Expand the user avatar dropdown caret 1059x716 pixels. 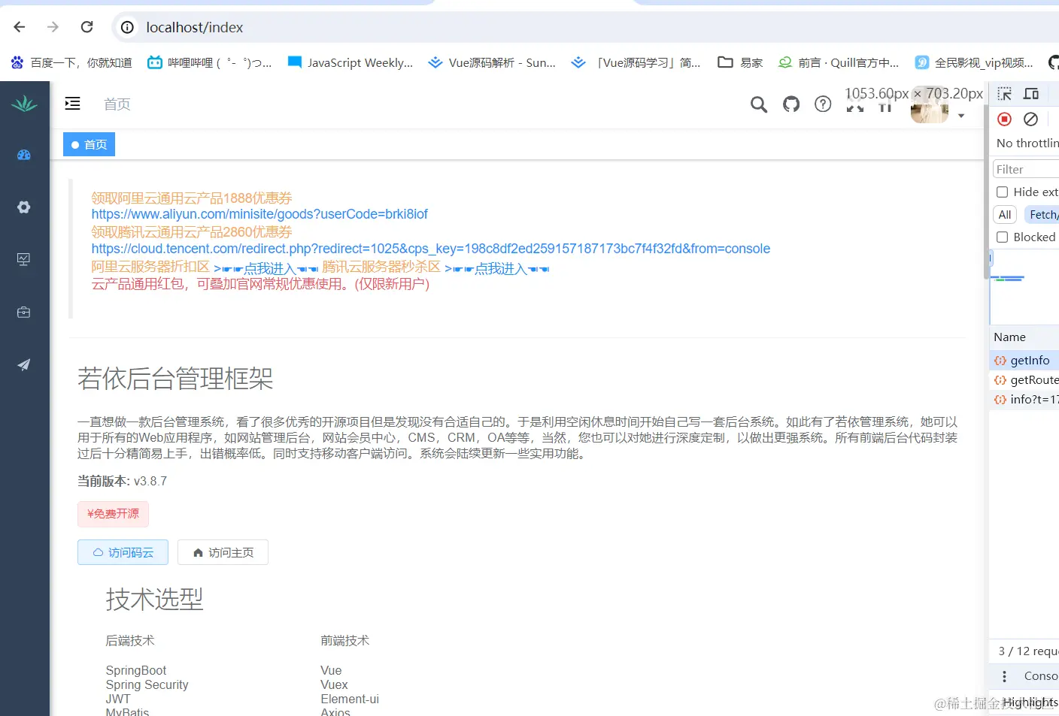click(961, 116)
